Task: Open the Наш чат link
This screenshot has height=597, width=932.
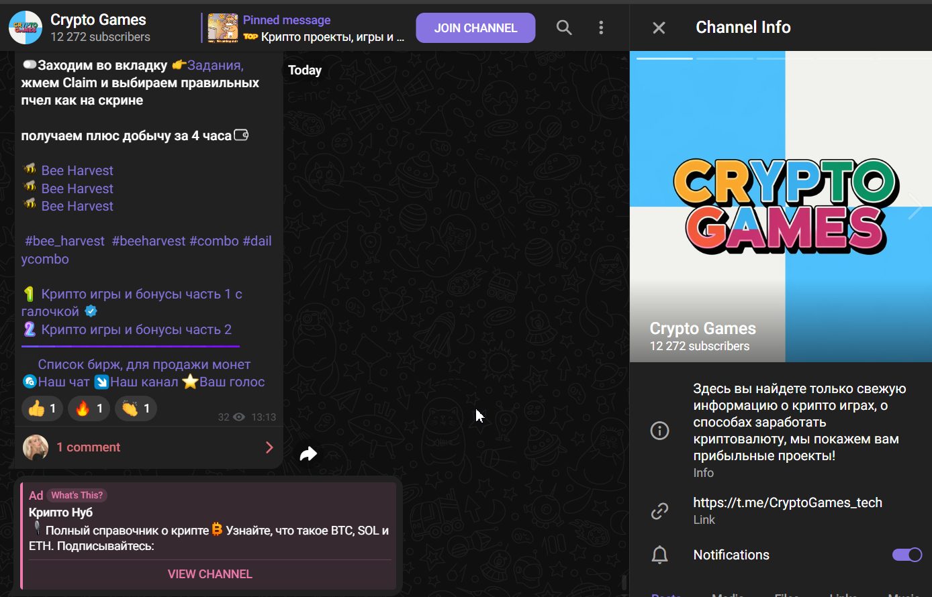Action: pyautogui.click(x=63, y=382)
